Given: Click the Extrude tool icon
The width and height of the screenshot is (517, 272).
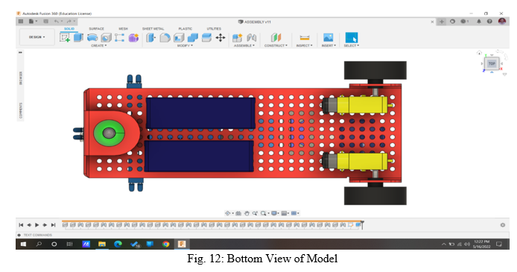Looking at the screenshot, I should click(x=78, y=37).
